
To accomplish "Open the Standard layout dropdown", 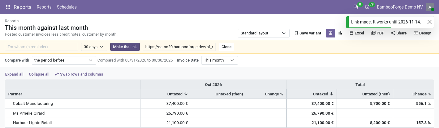I will pos(264,33).
